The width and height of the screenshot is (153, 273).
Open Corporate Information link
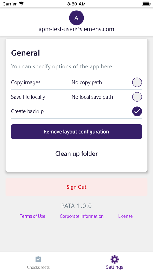[82, 216]
